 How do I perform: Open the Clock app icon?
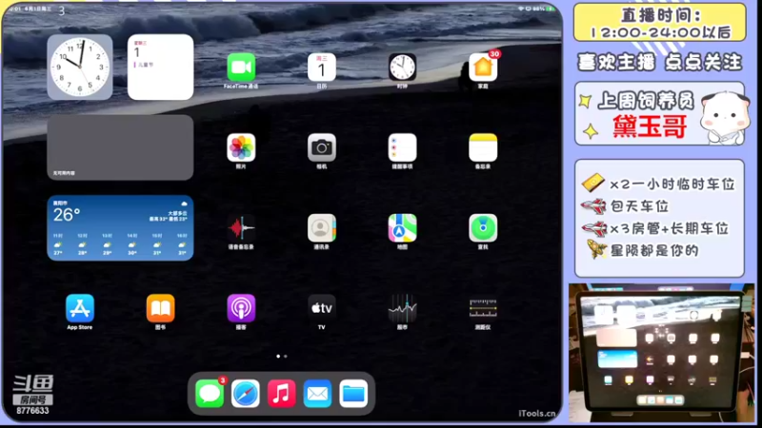(x=402, y=67)
